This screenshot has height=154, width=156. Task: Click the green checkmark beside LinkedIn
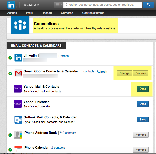pos(10,58)
